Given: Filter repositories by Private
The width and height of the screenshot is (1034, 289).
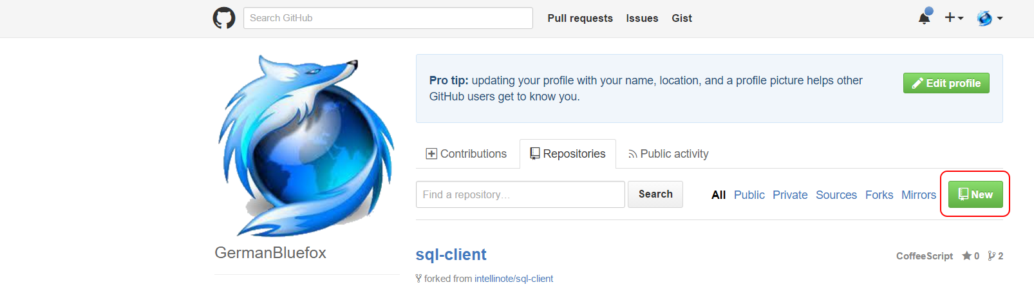Looking at the screenshot, I should (x=790, y=195).
